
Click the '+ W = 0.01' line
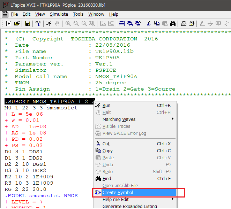point(22,120)
